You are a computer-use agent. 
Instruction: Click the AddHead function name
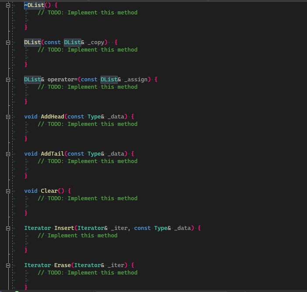pyautogui.click(x=52, y=117)
